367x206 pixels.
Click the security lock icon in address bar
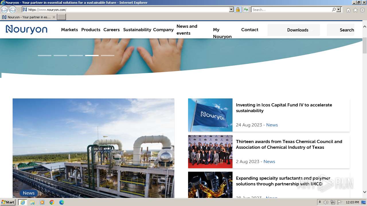click(x=238, y=9)
